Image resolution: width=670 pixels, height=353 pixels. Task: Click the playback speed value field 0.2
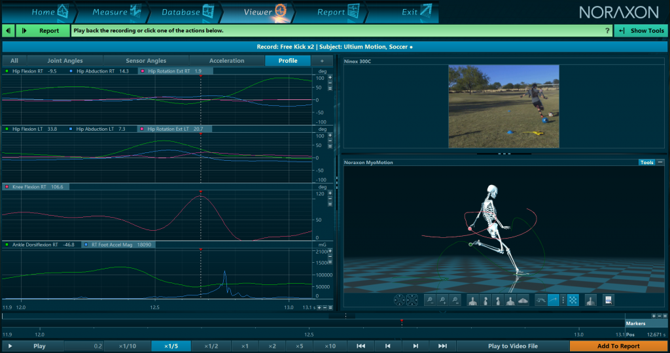pos(84,346)
